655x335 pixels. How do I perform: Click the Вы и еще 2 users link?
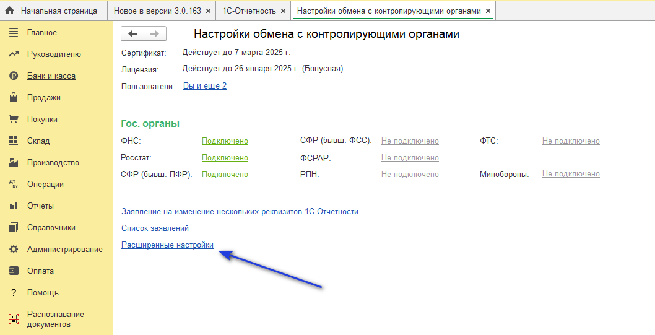tap(205, 86)
